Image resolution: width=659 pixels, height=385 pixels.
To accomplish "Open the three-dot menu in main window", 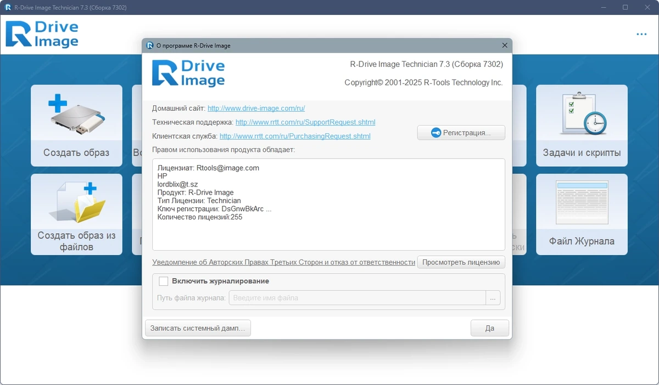I will point(641,34).
